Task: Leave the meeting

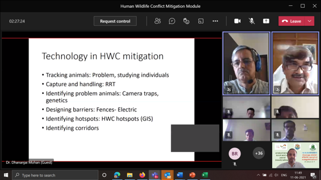Action: point(292,21)
